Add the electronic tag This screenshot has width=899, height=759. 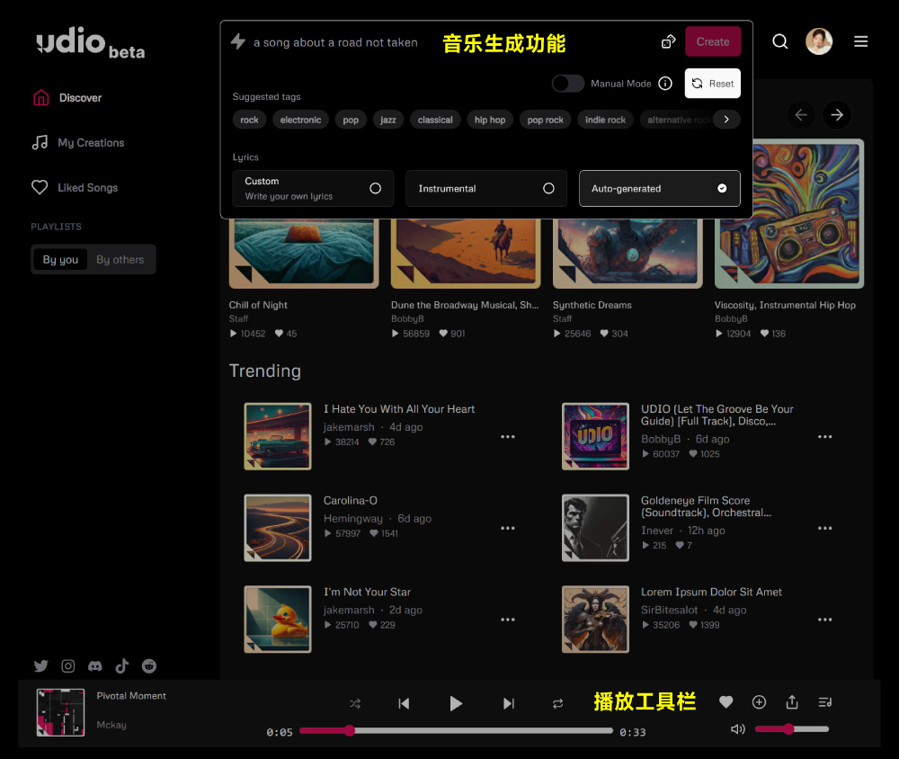(x=300, y=120)
